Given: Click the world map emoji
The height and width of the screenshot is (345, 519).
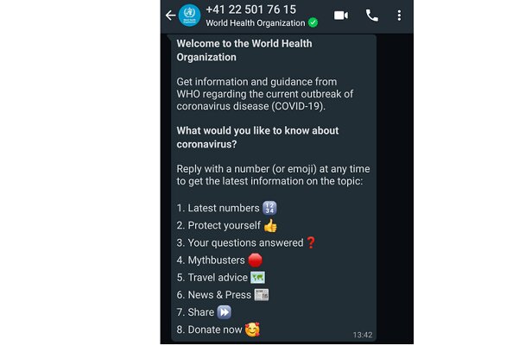Looking at the screenshot, I should 257,278.
